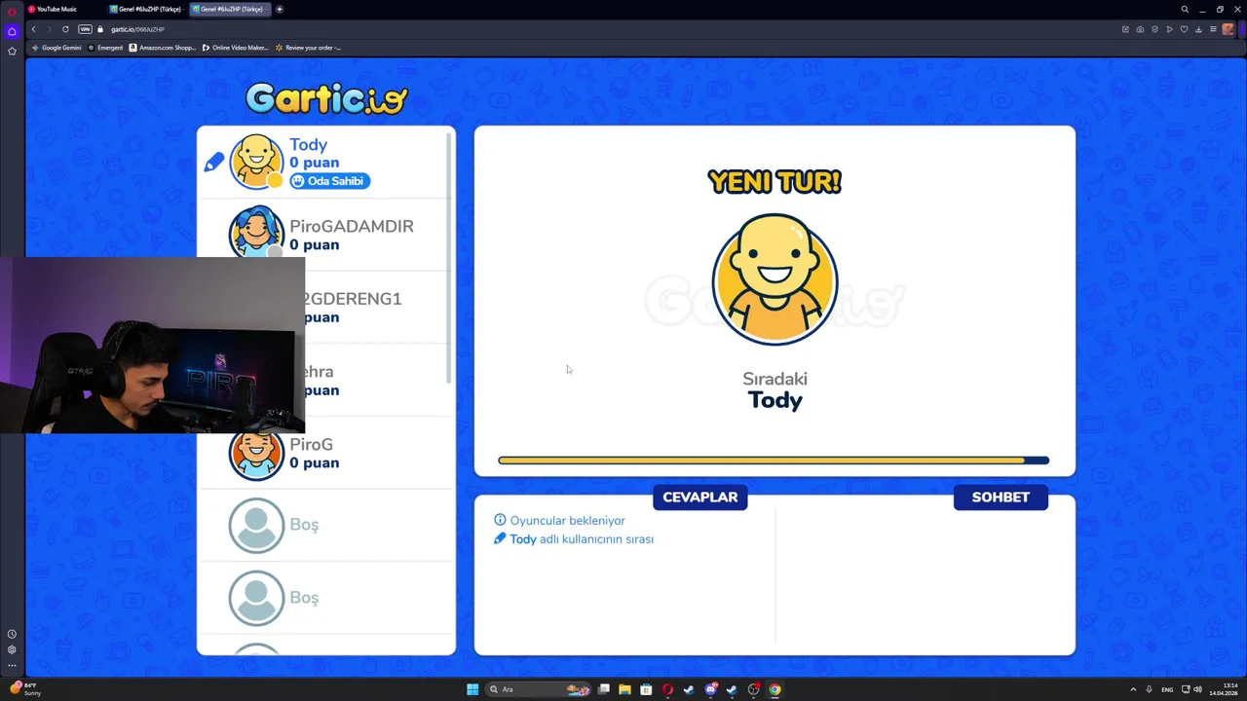This screenshot has width=1247, height=701.
Task: Open Opera sidebar settings gear icon
Action: [x=12, y=649]
